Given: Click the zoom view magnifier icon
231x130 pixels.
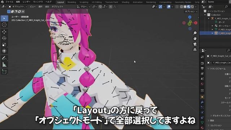Looking at the screenshot, I should [195, 33].
